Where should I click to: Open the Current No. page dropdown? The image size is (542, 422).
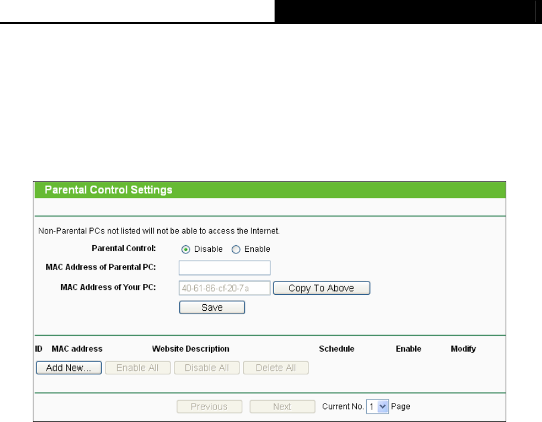coord(378,407)
